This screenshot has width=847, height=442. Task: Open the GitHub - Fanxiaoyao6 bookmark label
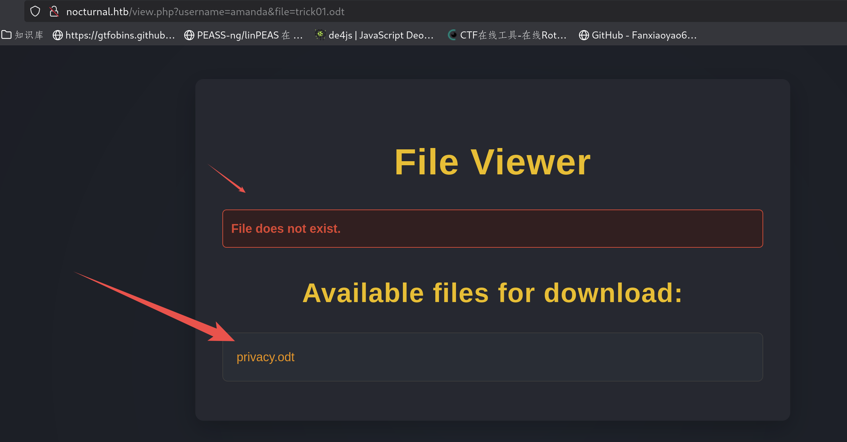coord(644,35)
